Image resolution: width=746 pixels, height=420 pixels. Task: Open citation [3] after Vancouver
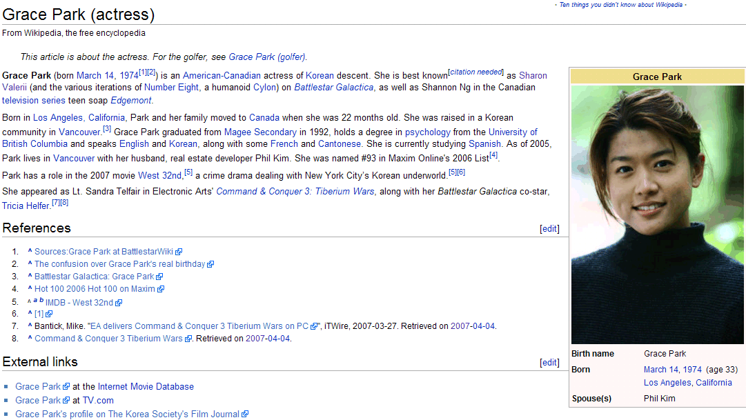point(106,129)
